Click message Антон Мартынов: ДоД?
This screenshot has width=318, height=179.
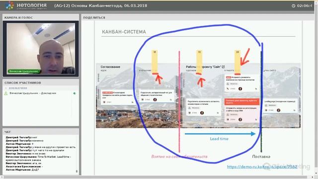click(22, 170)
